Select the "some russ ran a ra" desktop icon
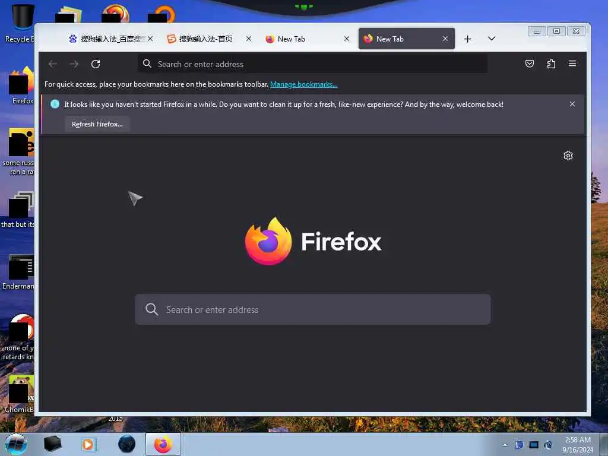Screen dimensions: 608x456 (18, 152)
